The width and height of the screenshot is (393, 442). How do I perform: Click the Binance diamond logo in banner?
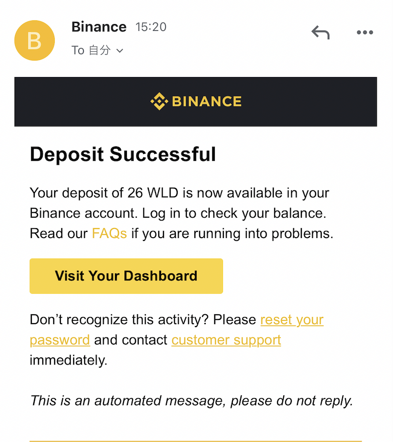[x=159, y=101]
